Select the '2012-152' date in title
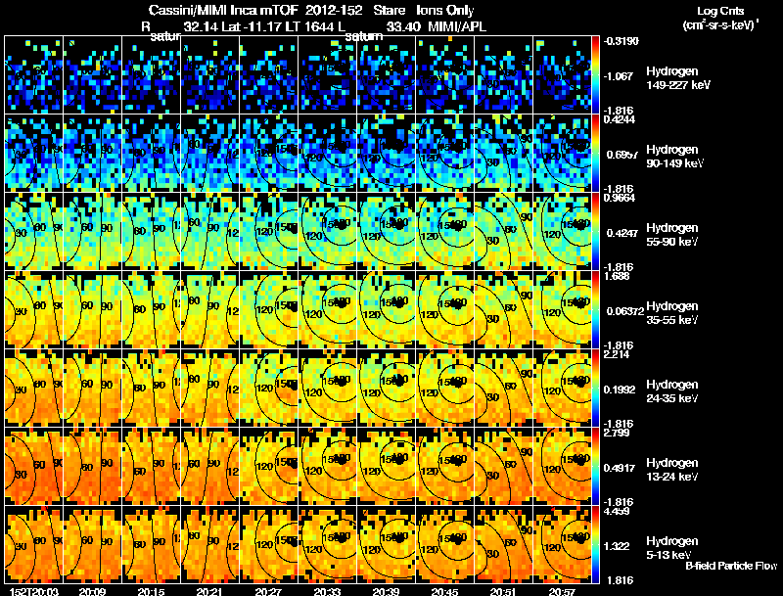783x596 pixels. (334, 10)
